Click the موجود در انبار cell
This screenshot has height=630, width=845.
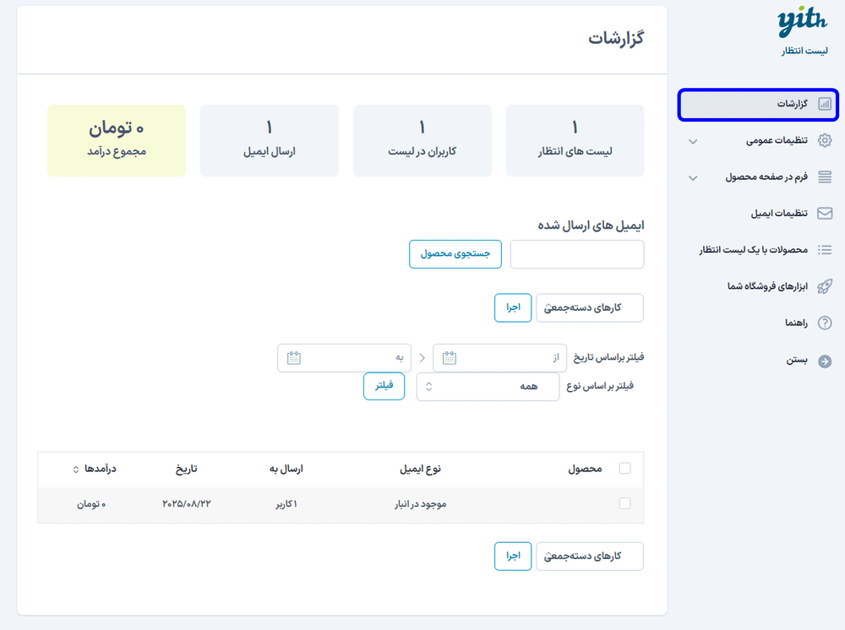(420, 504)
